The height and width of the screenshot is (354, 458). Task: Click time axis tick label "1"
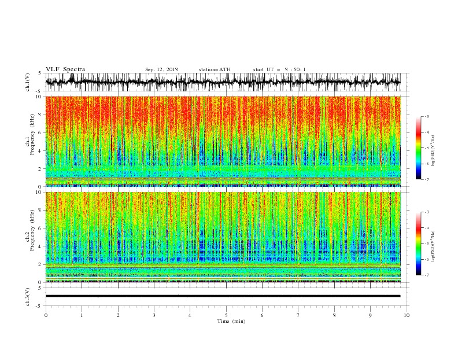coord(82,315)
